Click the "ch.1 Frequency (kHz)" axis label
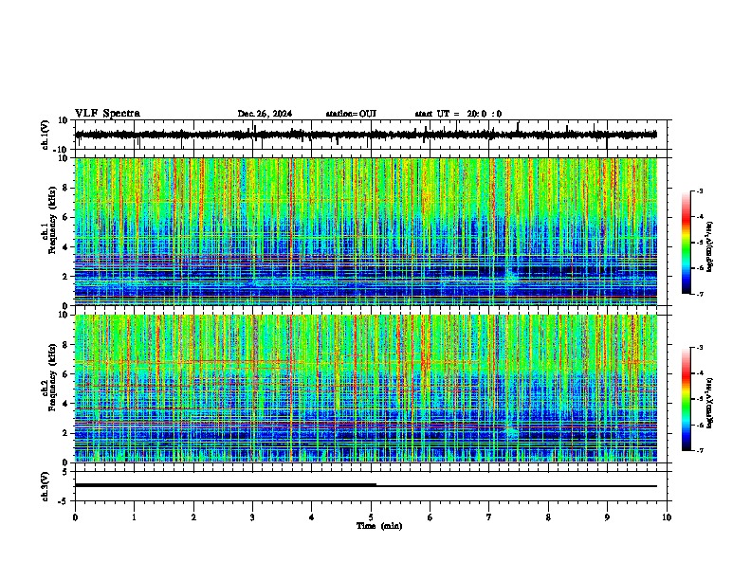Viewport: 751px width, 580px height. pos(49,220)
